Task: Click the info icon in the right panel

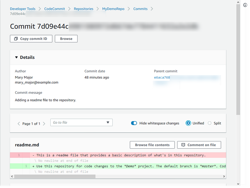Action: [x=245, y=5]
